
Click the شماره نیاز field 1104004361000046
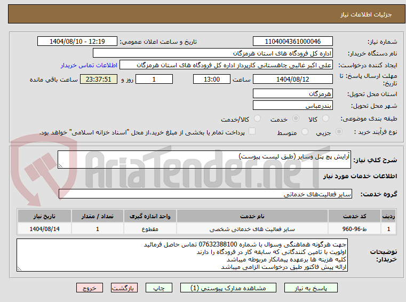tap(292, 41)
